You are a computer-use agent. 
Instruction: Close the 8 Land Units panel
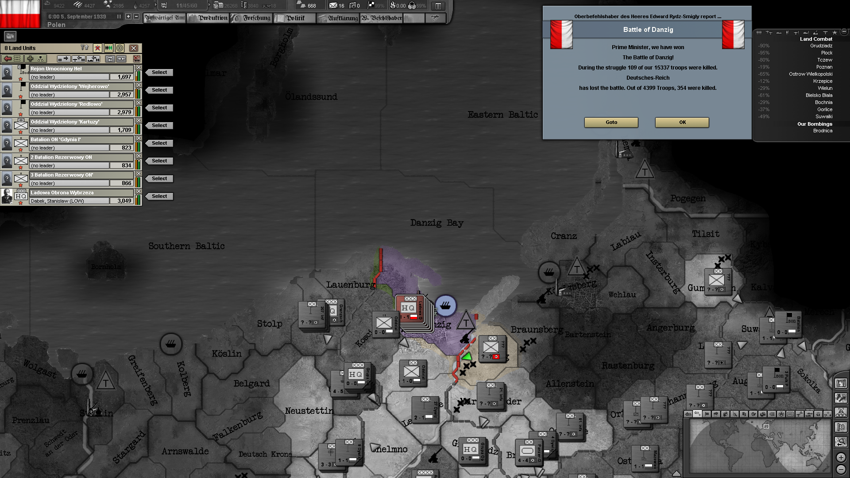(134, 48)
